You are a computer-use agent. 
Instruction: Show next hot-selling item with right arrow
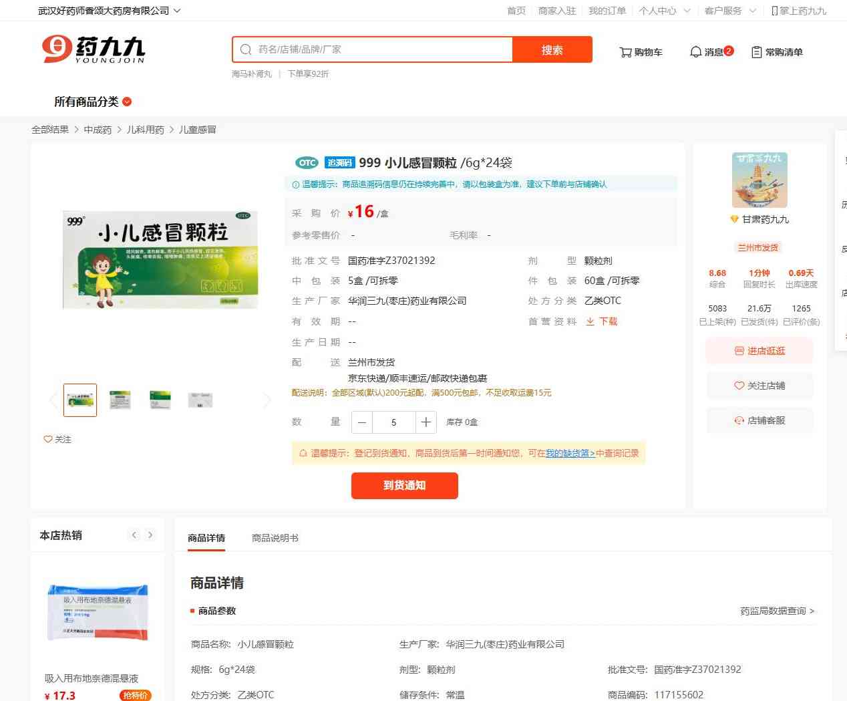point(150,535)
